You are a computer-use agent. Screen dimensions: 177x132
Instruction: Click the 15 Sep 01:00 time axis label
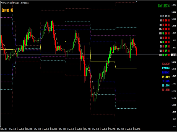(45, 129)
